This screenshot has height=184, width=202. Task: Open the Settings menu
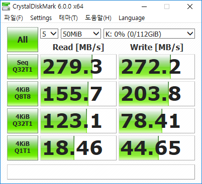41,18
